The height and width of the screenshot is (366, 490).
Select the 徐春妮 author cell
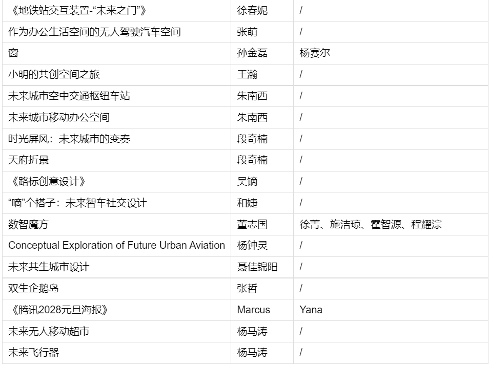pos(262,11)
